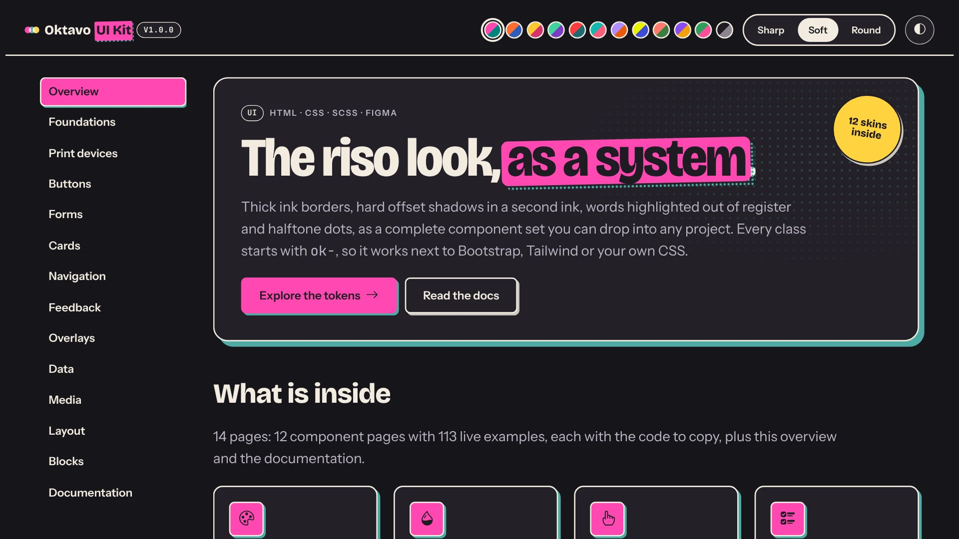Select the Sharp corner style

coord(771,30)
